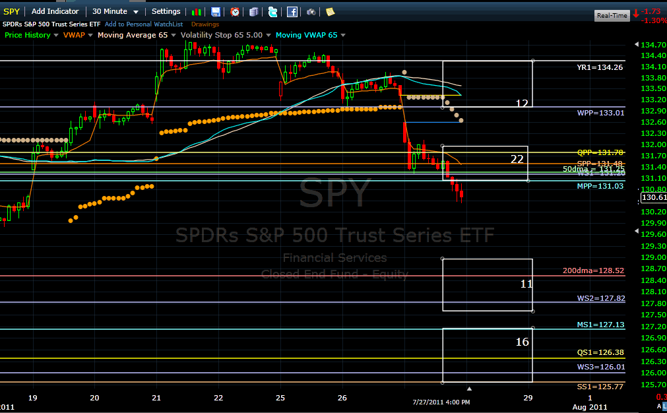Click the date label 25 on time axis
667x413 pixels.
(280, 398)
